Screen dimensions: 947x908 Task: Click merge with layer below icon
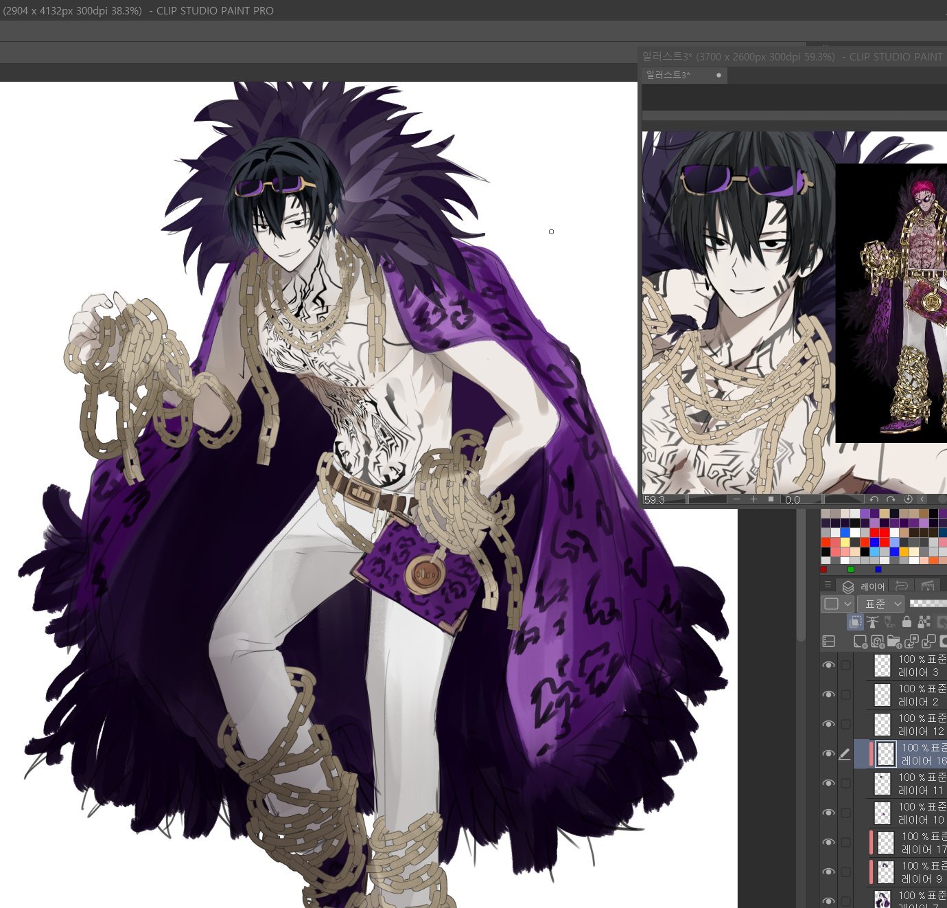click(x=928, y=642)
